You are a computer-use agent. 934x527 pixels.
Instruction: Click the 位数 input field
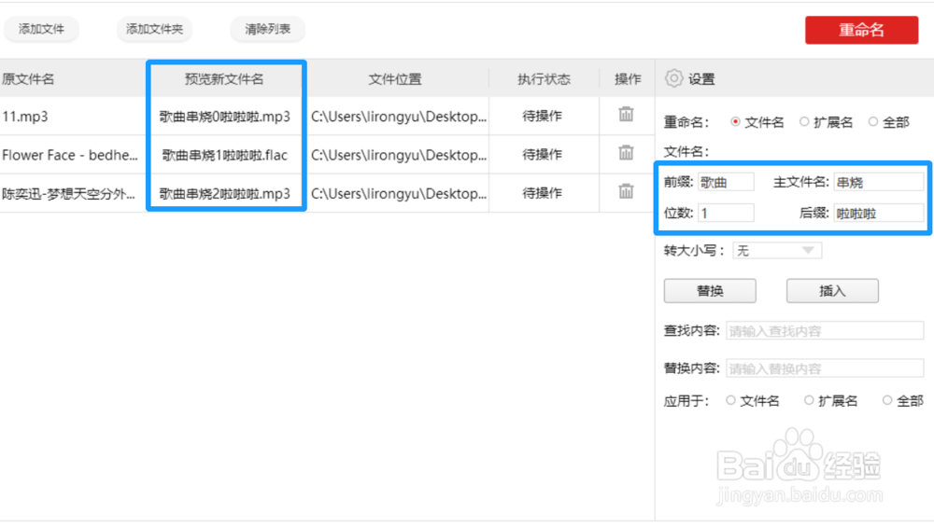(726, 213)
